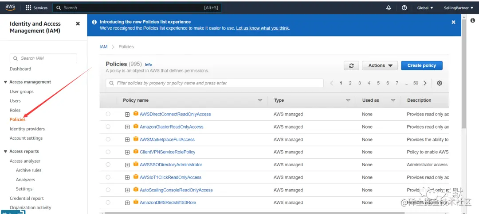
Task: Go to the next page of policies
Action: [425, 83]
